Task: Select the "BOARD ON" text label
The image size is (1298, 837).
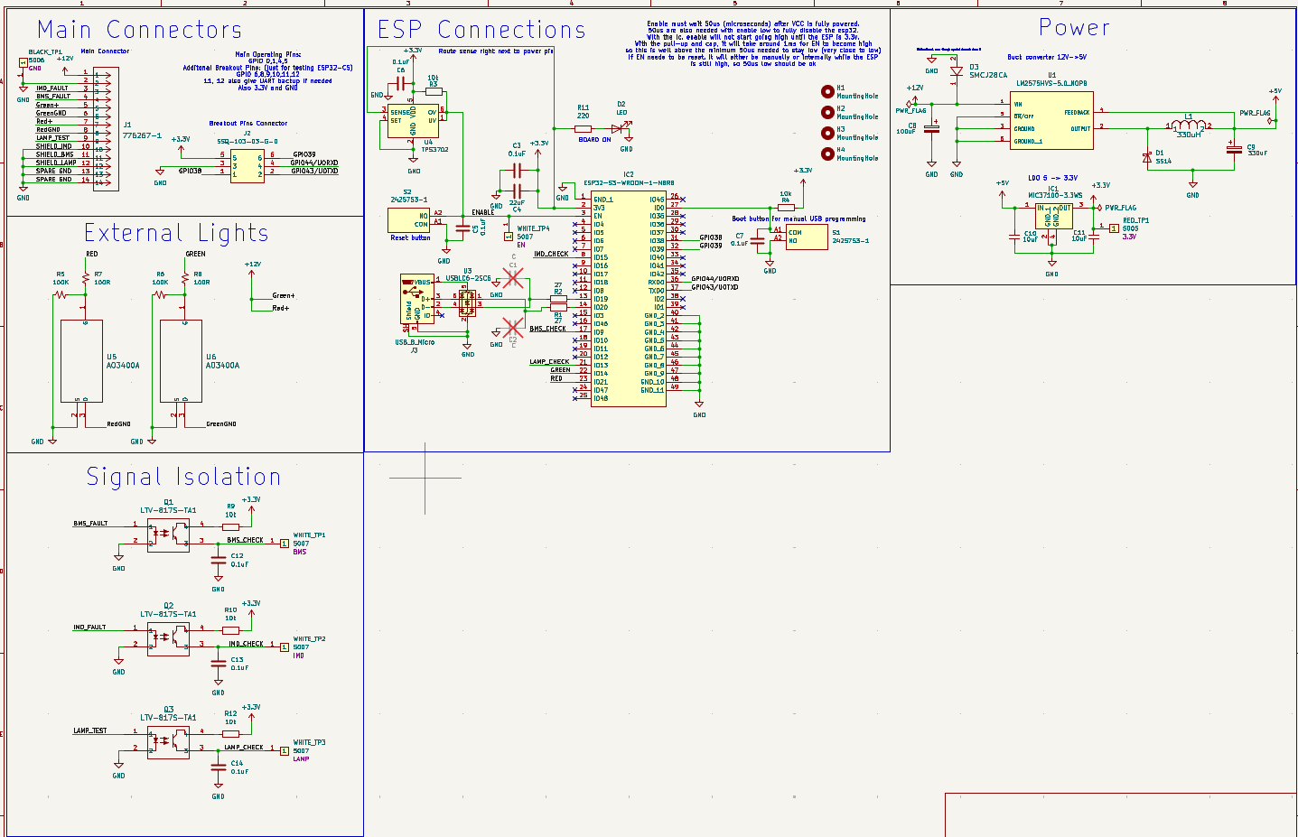Action: 594,140
